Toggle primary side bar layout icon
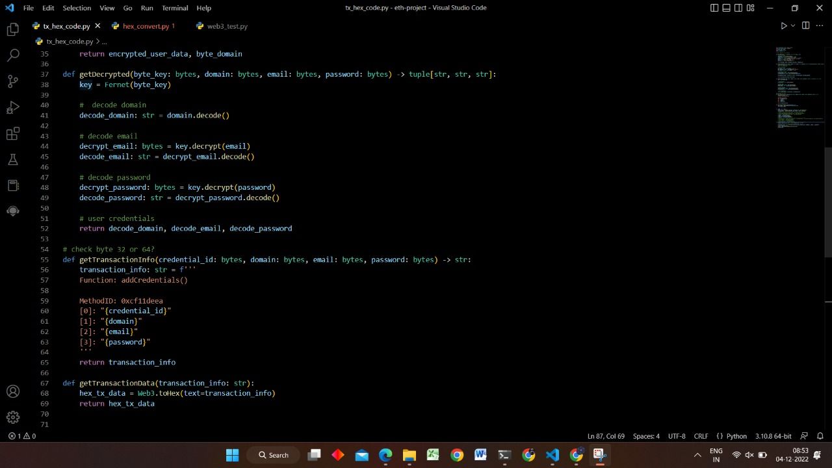The width and height of the screenshot is (832, 468). (x=715, y=8)
